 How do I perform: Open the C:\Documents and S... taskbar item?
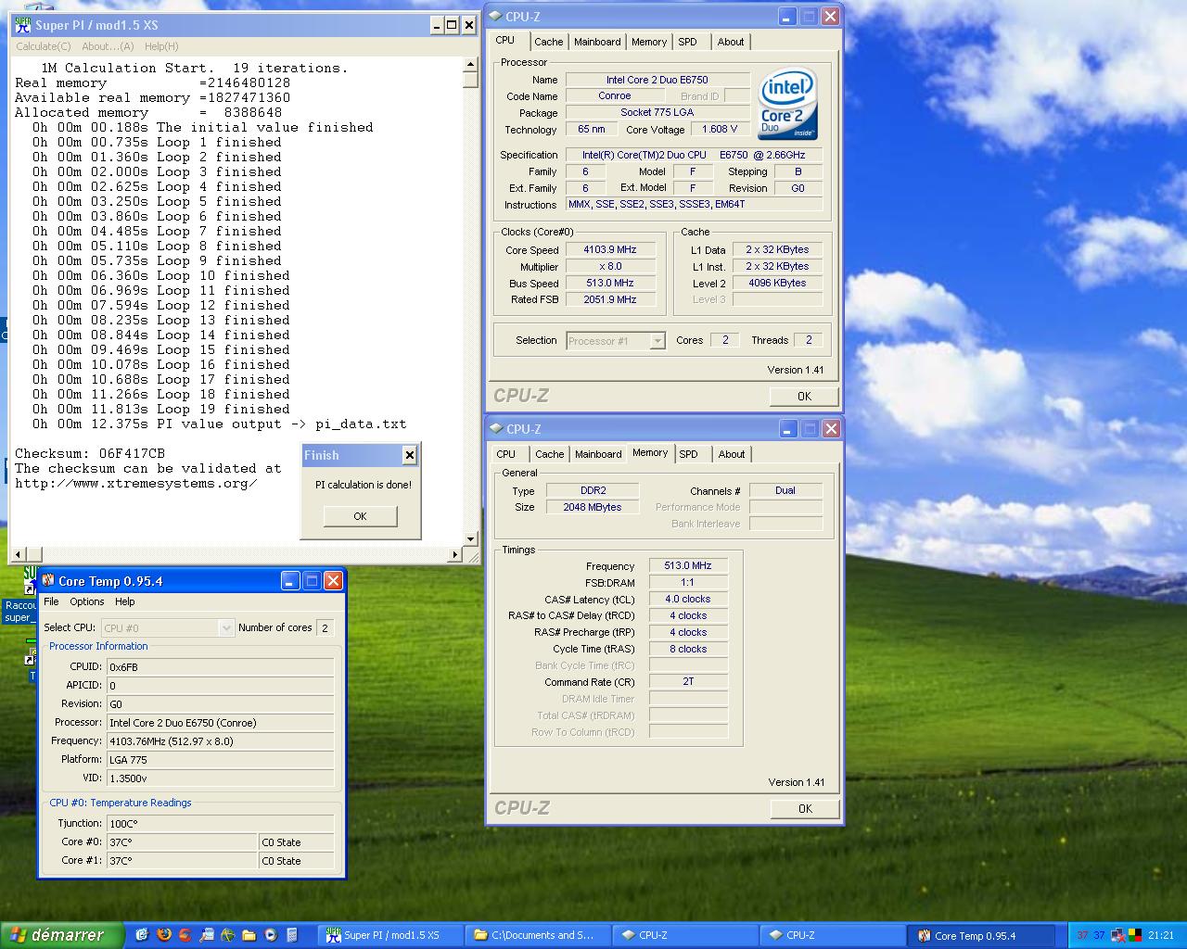click(537, 936)
